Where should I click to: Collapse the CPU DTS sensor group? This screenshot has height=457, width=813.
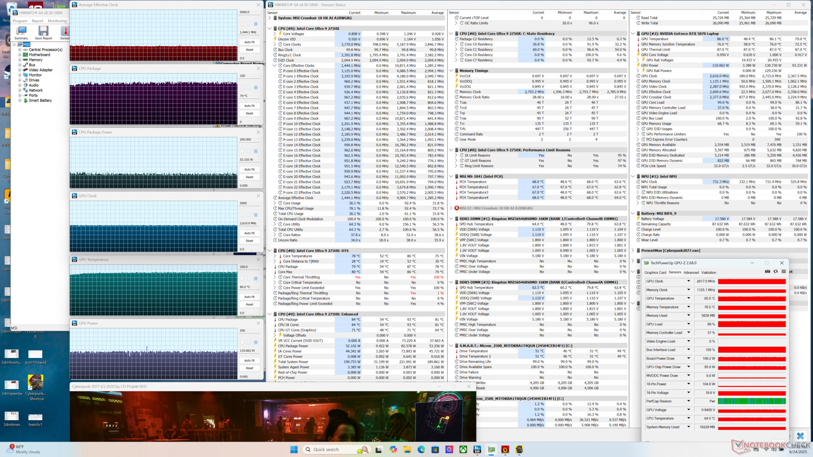point(270,251)
